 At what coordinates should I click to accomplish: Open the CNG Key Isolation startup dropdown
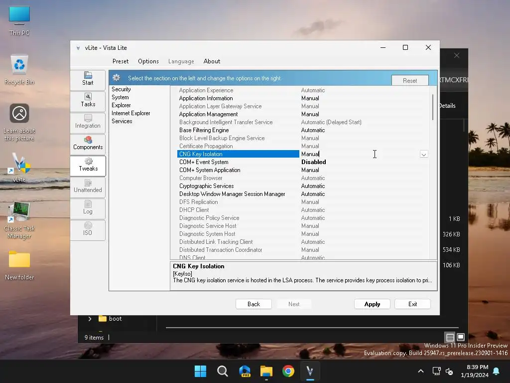[424, 154]
